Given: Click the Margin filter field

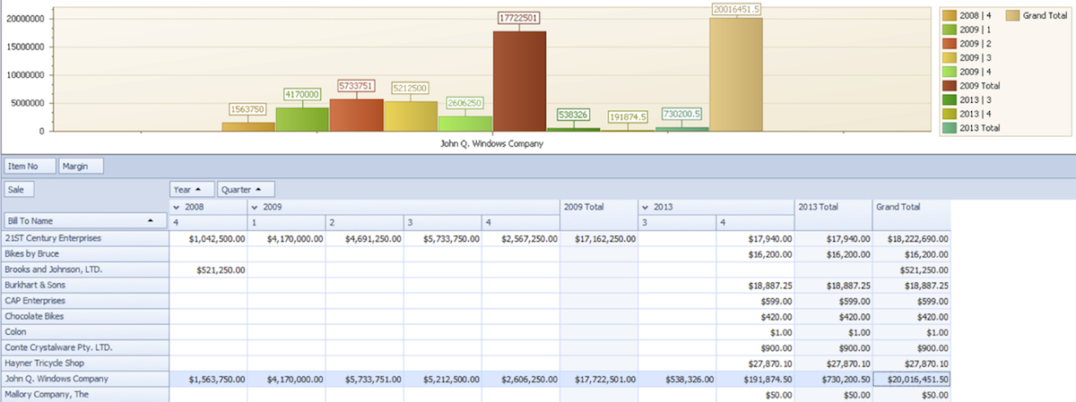Looking at the screenshot, I should pos(81,166).
